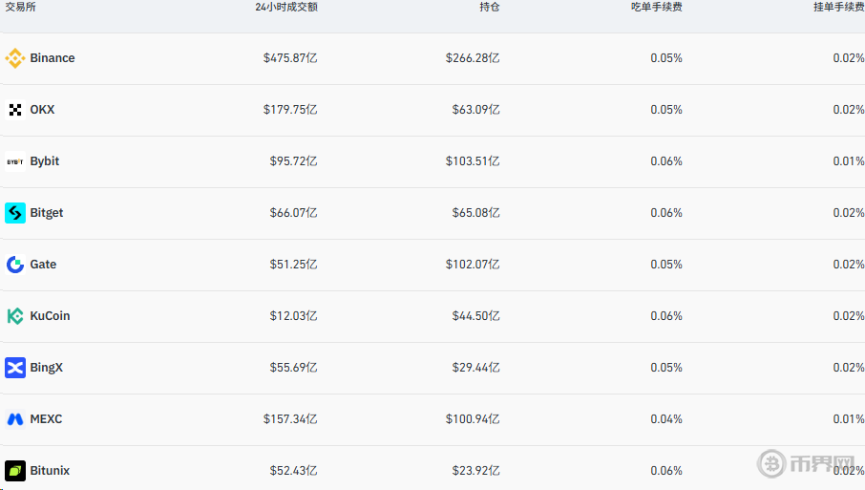Screen dimensions: 865x490
Task: Select MEXC taker fee 0.04%
Action: [x=666, y=418]
